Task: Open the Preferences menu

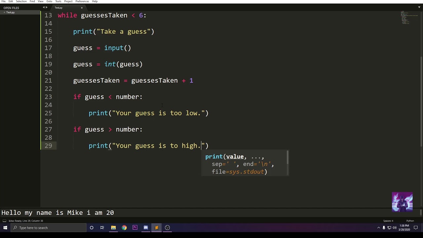Action: 82,1
